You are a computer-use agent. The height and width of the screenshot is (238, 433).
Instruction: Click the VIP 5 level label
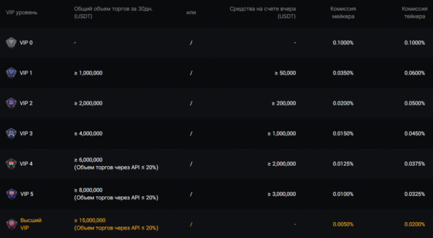point(27,194)
